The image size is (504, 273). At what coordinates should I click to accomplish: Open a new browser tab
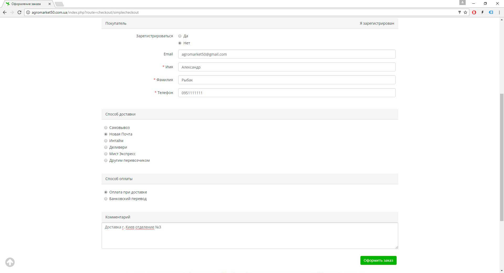[60, 4]
